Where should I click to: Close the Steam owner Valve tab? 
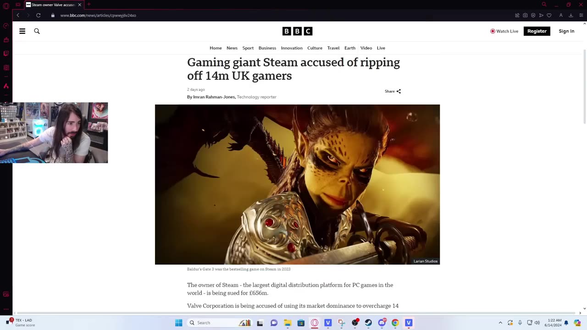79,5
